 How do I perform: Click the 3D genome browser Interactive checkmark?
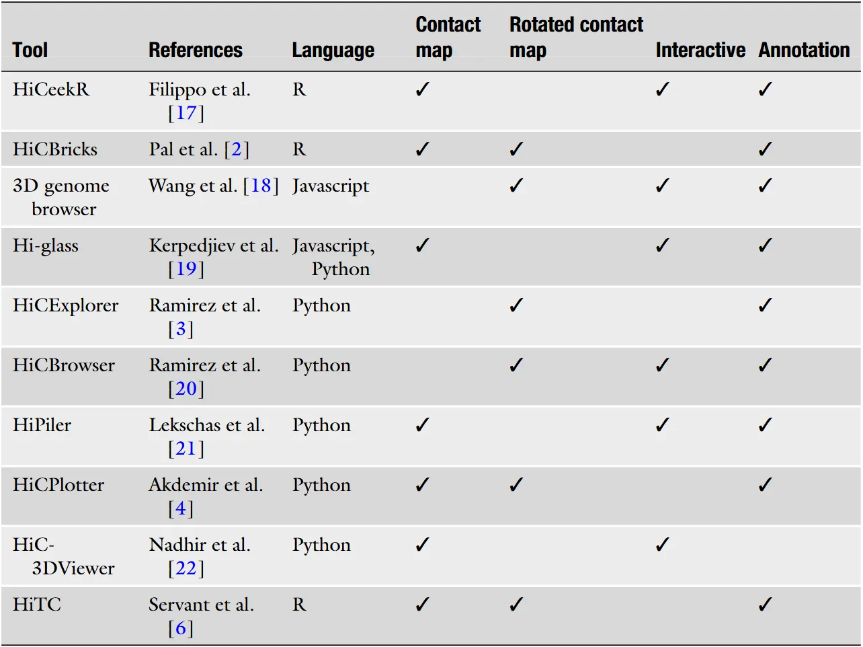(663, 186)
